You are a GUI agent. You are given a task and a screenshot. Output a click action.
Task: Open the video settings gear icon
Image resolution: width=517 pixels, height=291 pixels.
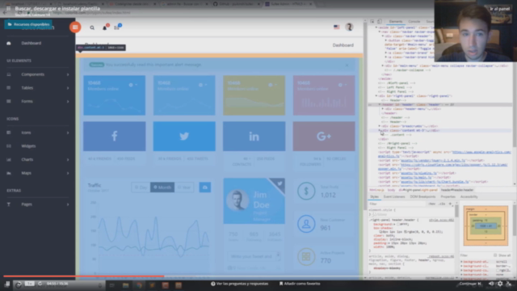[x=500, y=284]
